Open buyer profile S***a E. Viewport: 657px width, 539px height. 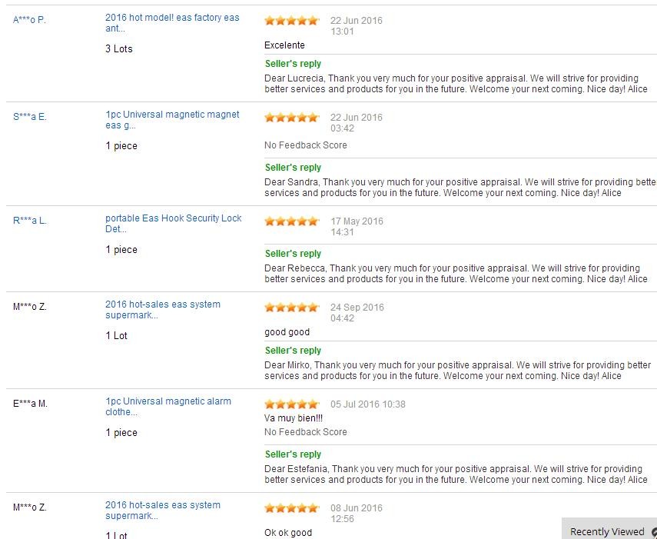tap(30, 117)
